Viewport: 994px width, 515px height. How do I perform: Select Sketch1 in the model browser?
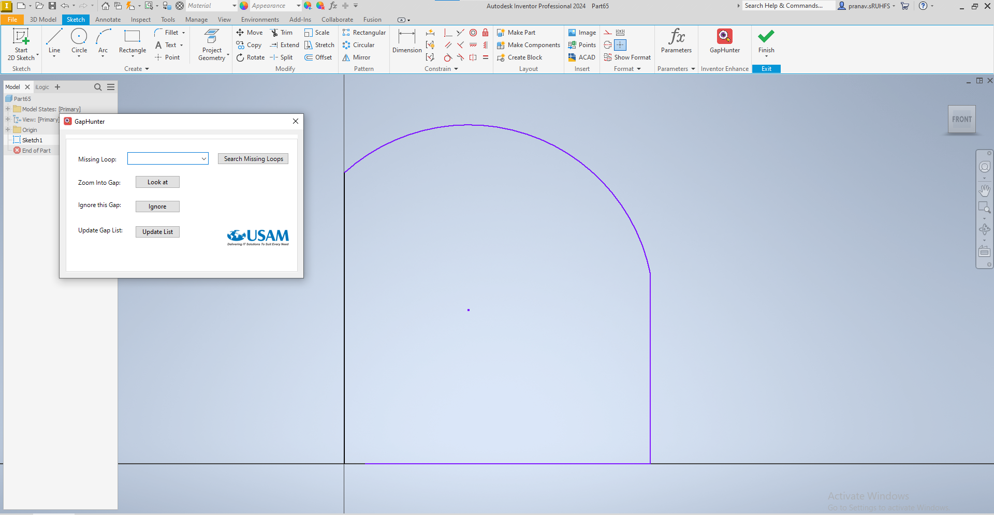[x=32, y=140]
